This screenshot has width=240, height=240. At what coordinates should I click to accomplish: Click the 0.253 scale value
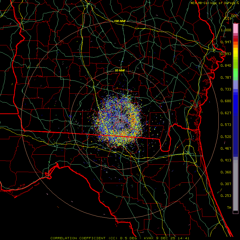click(x=226, y=196)
